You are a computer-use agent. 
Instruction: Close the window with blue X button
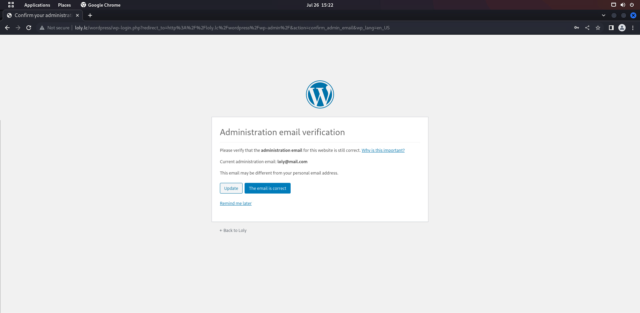633,15
